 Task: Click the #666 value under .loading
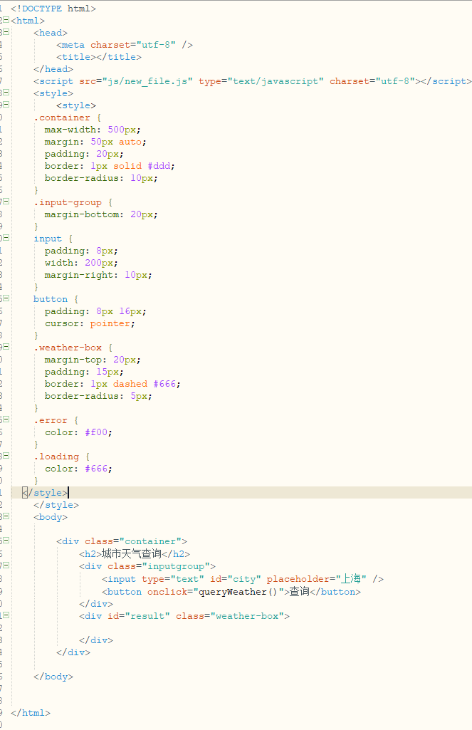pos(96,469)
